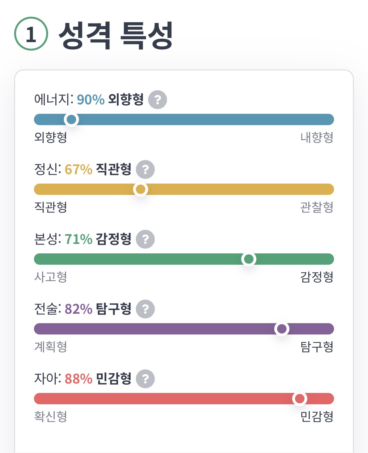The width and height of the screenshot is (368, 453).
Task: Click the red 자아 slider handle
Action: (x=299, y=399)
